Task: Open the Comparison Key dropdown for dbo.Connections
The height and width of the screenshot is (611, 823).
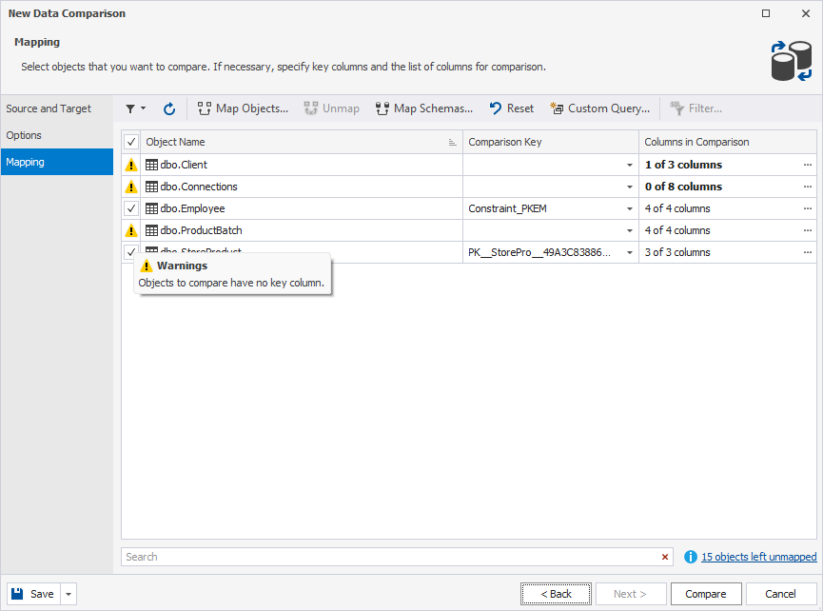Action: click(x=630, y=186)
